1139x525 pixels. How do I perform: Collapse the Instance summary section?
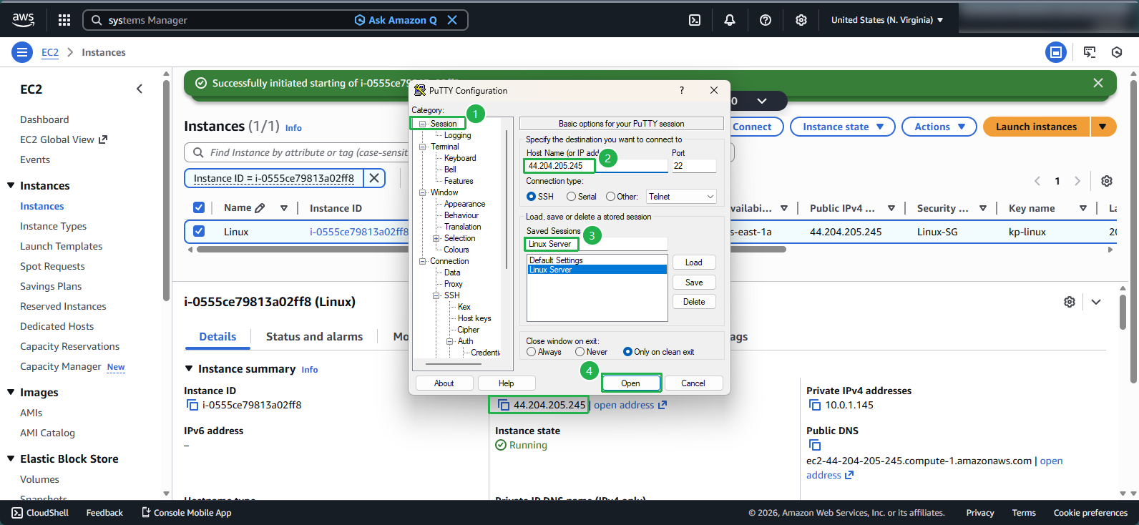click(189, 368)
